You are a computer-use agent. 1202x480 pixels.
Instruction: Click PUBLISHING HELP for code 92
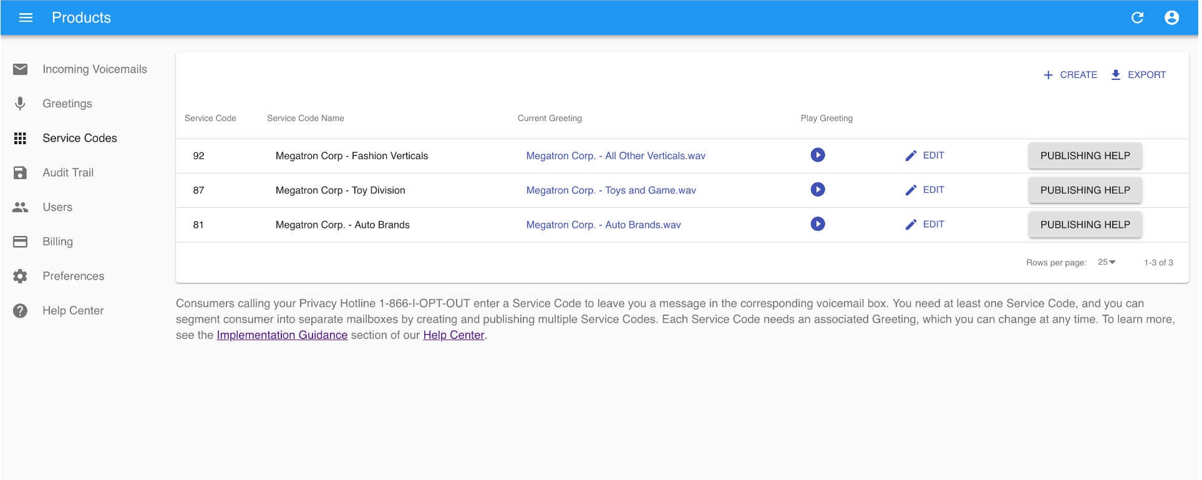(1085, 155)
